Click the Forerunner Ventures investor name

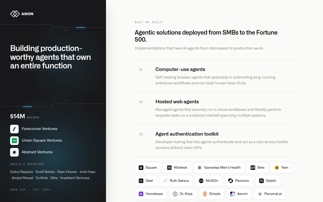[x=39, y=129]
